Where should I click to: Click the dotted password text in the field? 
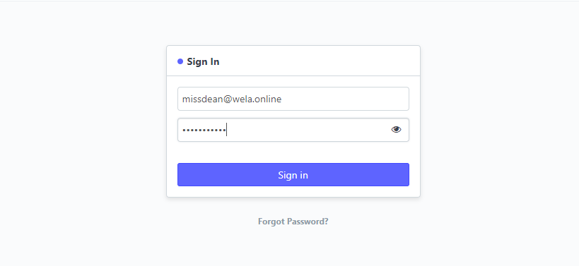[x=204, y=130]
